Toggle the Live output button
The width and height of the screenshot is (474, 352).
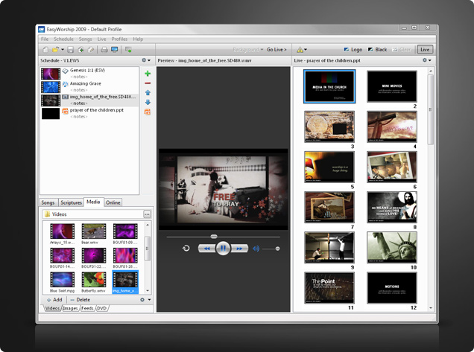(425, 49)
